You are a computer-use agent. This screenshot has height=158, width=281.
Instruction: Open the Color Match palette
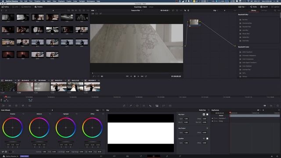coord(10,106)
